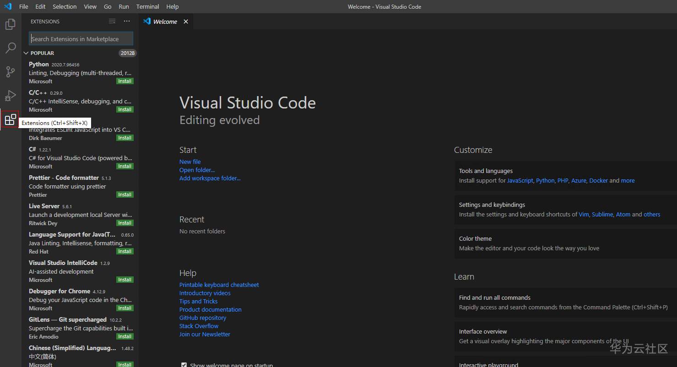Open Extensions panel more actions (ellipsis)

(127, 22)
